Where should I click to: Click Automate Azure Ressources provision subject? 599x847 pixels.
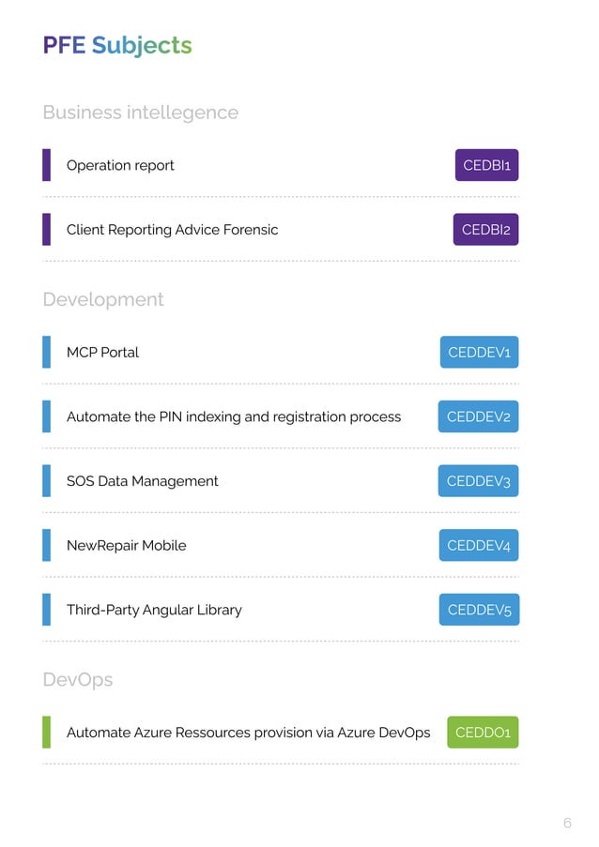[x=248, y=733]
